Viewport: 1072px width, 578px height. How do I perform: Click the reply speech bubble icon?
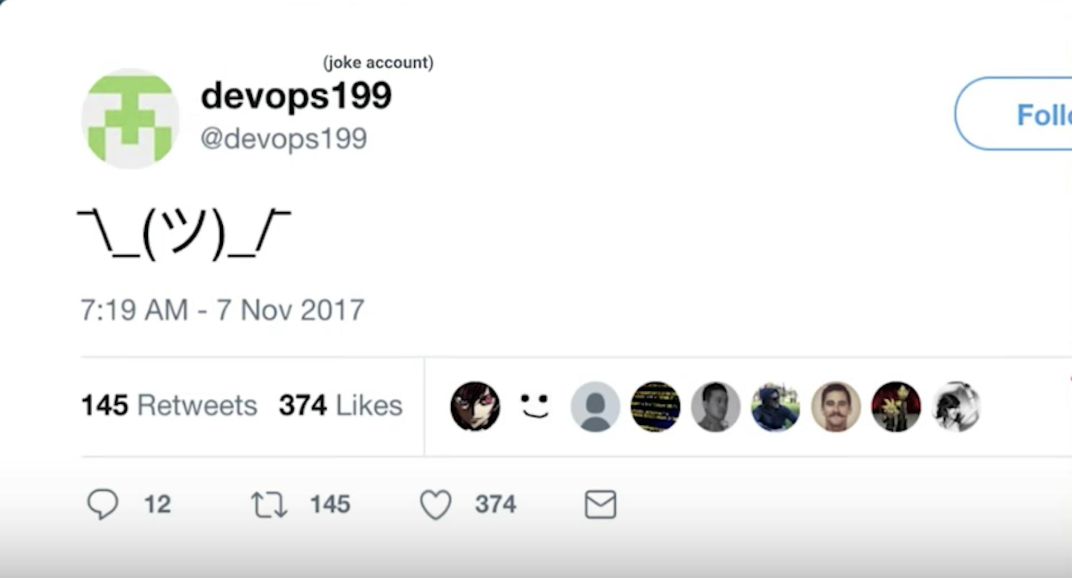(x=103, y=504)
